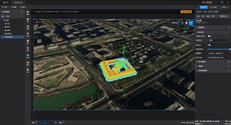This screenshot has height=125, width=231.
Task: Collapse the 标绘层 tree folder
Action: coord(3,33)
